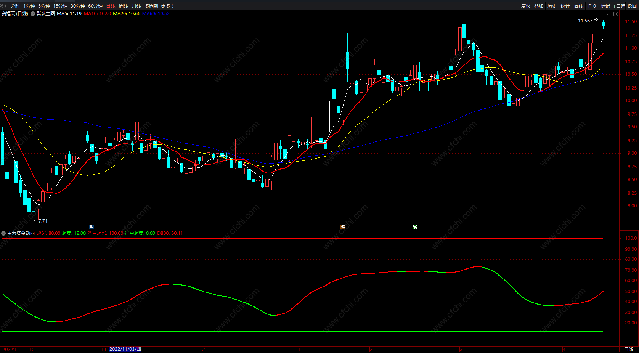Open the 历史 history button
Viewport: 639px width, 353px height.
click(552, 6)
